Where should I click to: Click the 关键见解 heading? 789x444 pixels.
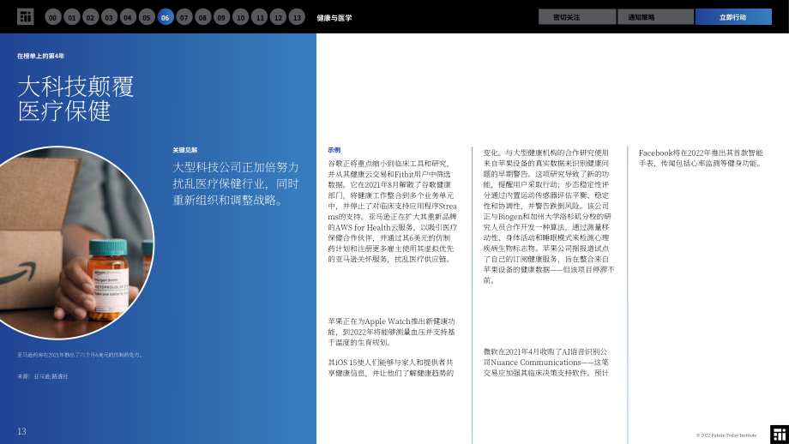pyautogui.click(x=185, y=150)
